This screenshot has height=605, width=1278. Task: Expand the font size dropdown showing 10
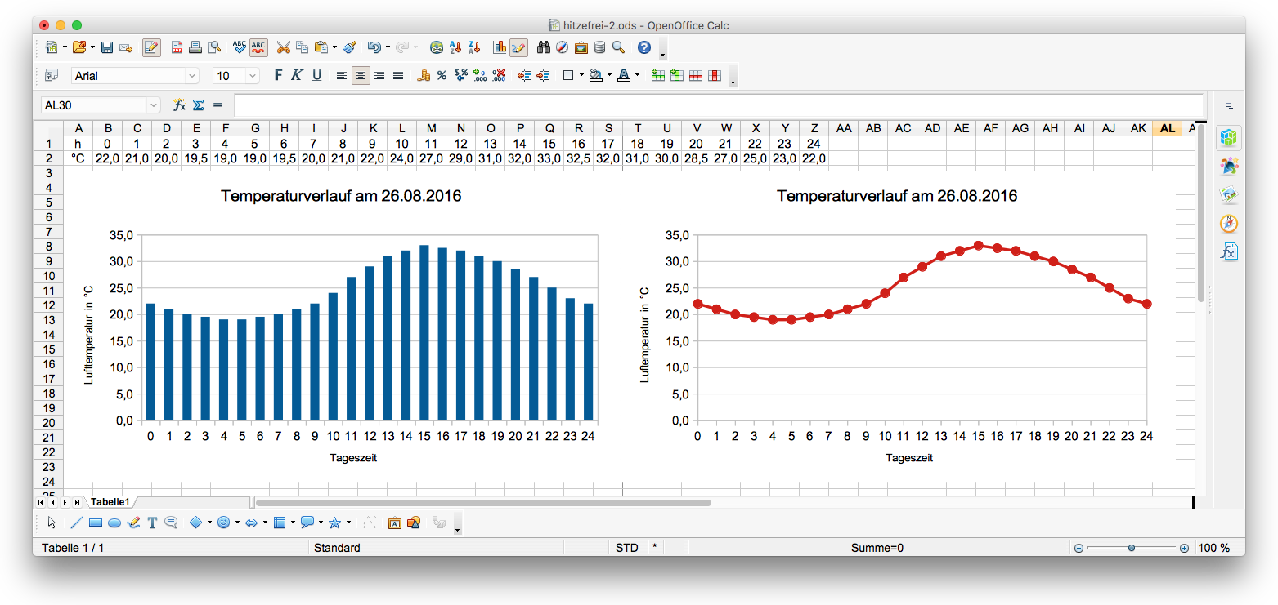pos(253,76)
